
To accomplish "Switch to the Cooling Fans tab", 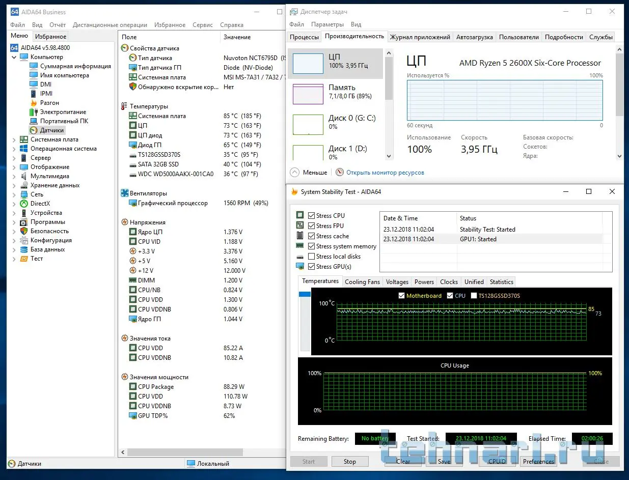I will (x=362, y=282).
